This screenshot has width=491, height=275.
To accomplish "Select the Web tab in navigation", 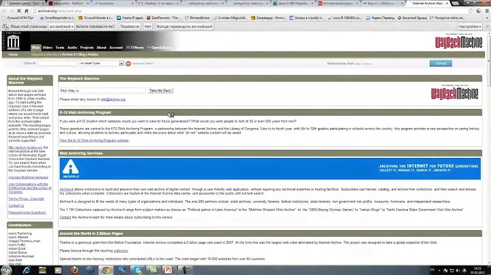I will 35,48.
